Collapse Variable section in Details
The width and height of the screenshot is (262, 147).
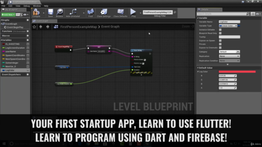point(198,18)
